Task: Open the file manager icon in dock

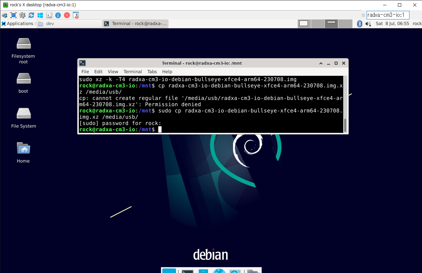Action: [203, 271]
